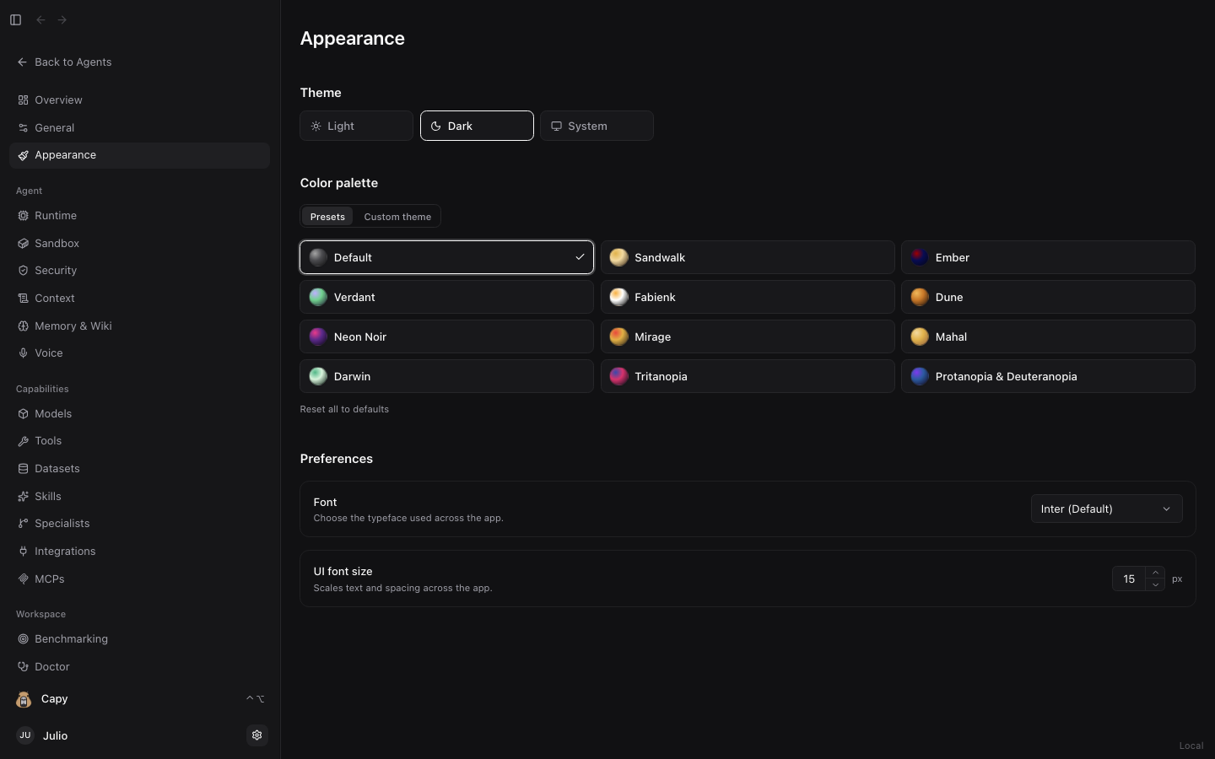1215x759 pixels.
Task: Pick the Ember palette color swatch
Action: pos(920,257)
